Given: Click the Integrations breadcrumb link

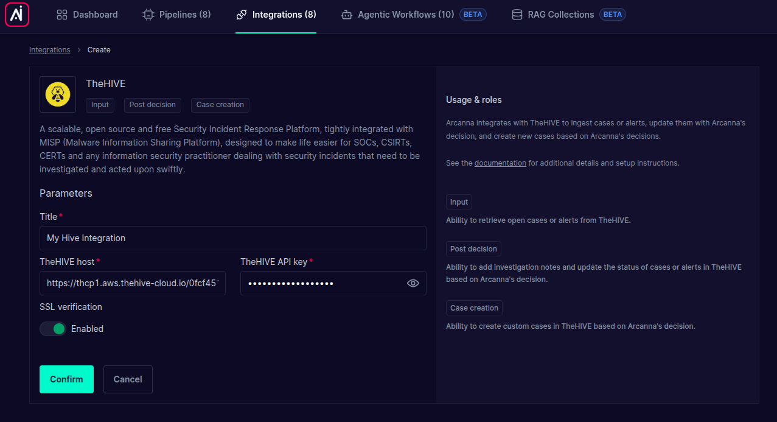Looking at the screenshot, I should [x=50, y=50].
